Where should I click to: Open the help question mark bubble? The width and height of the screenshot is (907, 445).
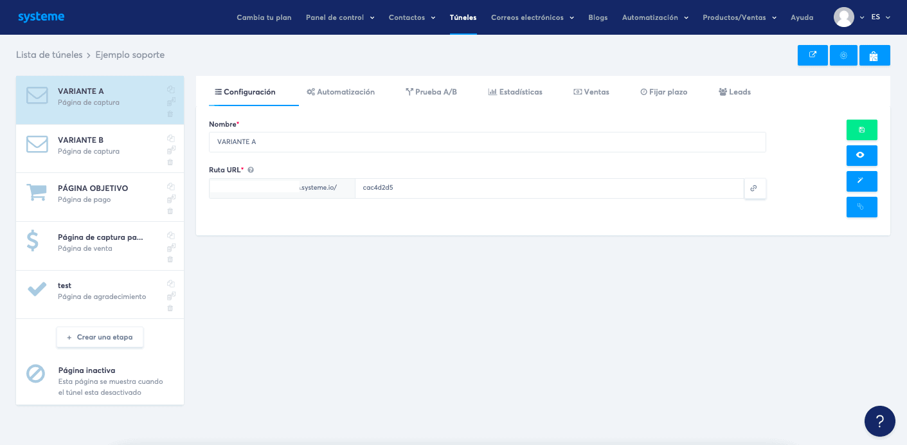point(879,421)
